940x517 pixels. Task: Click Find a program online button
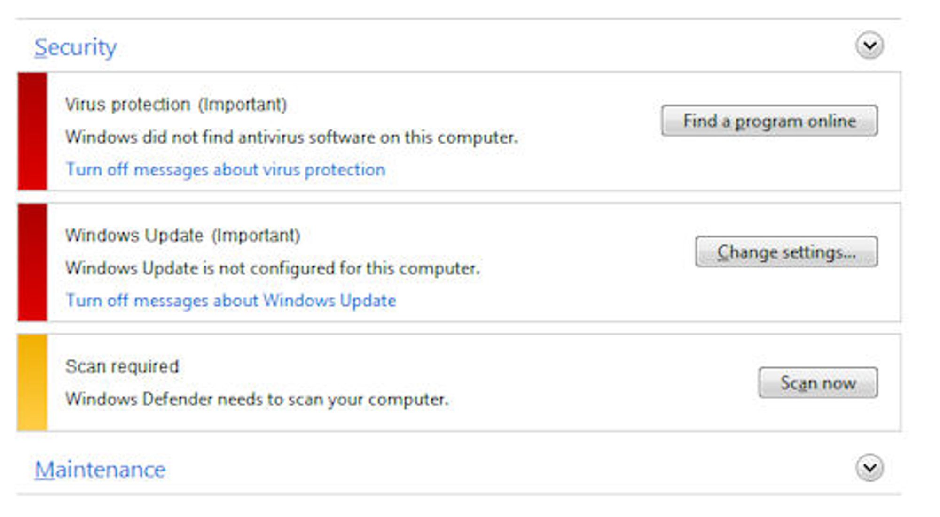coord(769,121)
